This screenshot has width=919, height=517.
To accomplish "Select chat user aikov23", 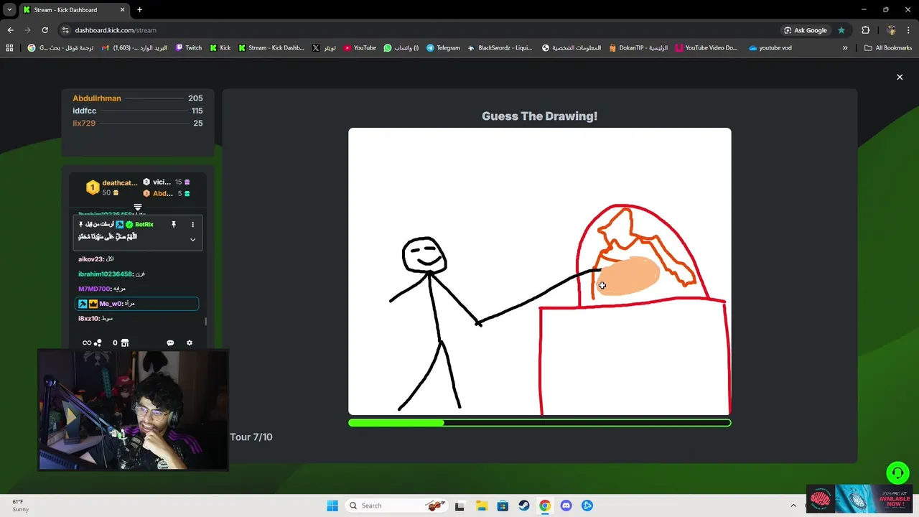I will pyautogui.click(x=90, y=258).
